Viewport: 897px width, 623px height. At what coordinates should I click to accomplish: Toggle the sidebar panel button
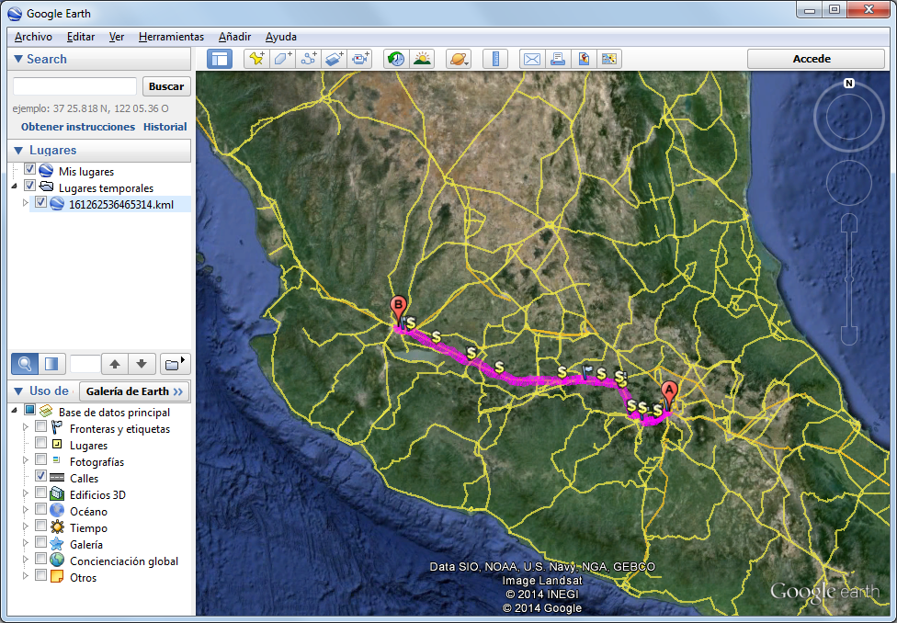tap(220, 59)
